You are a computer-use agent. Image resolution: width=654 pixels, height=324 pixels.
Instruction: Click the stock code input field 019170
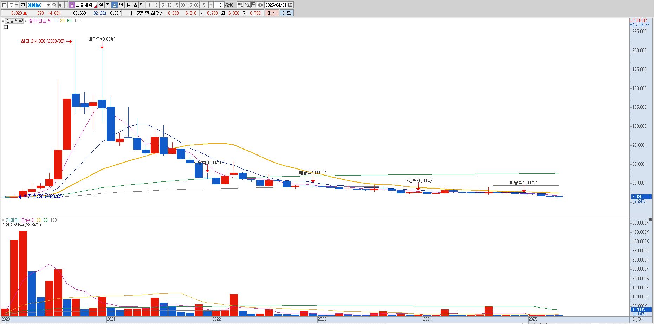37,5
